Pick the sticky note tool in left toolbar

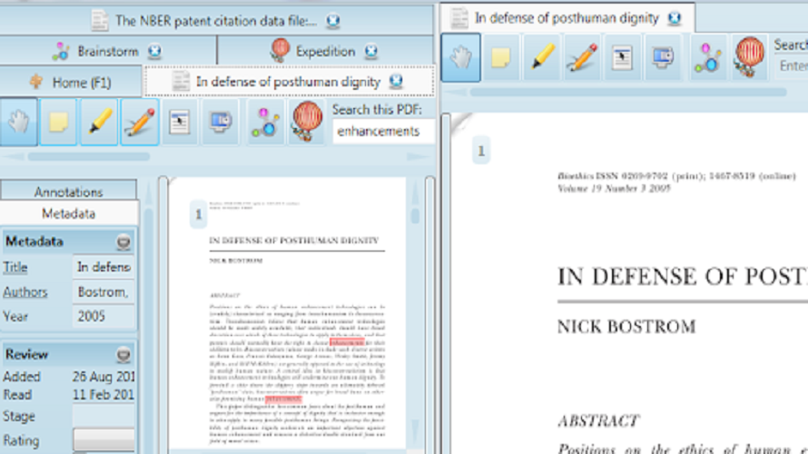pos(59,123)
